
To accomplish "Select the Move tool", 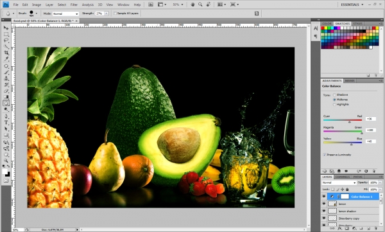I will 6,28.
